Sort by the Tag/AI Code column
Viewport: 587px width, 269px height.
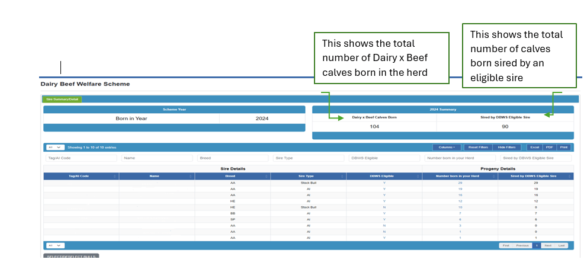(79, 176)
